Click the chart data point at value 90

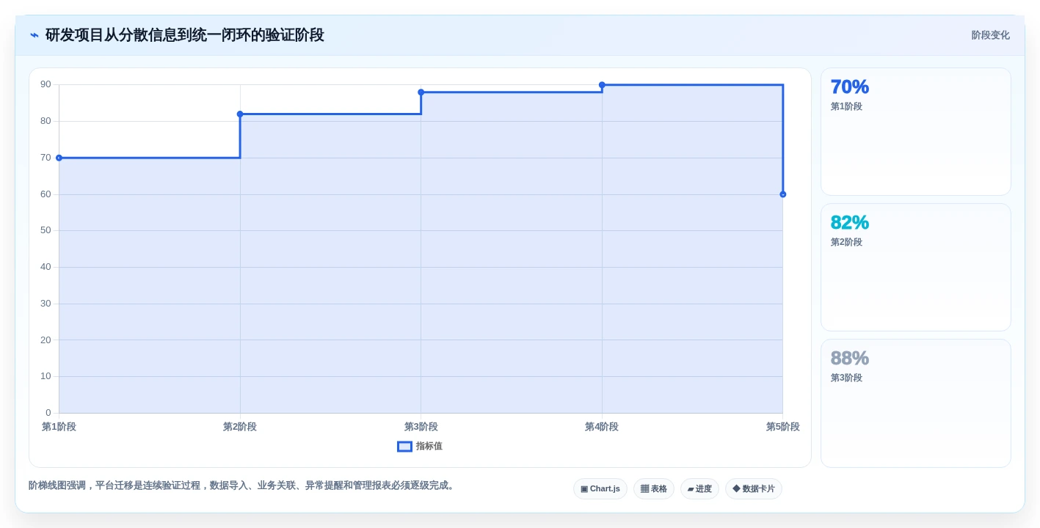tap(602, 85)
